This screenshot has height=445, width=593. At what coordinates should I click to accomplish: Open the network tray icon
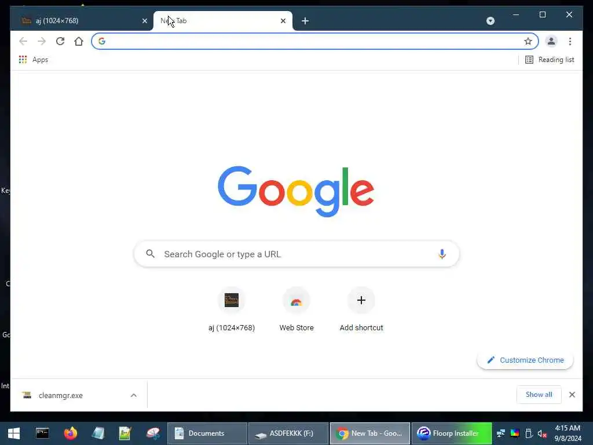501,433
